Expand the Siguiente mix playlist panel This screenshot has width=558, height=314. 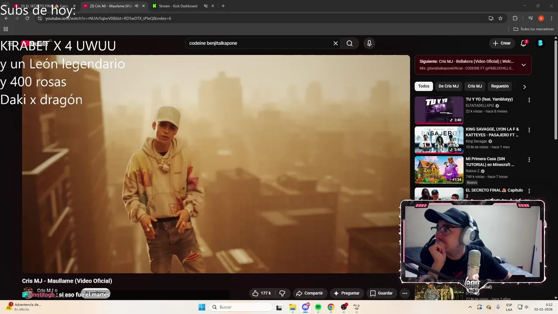(x=524, y=65)
